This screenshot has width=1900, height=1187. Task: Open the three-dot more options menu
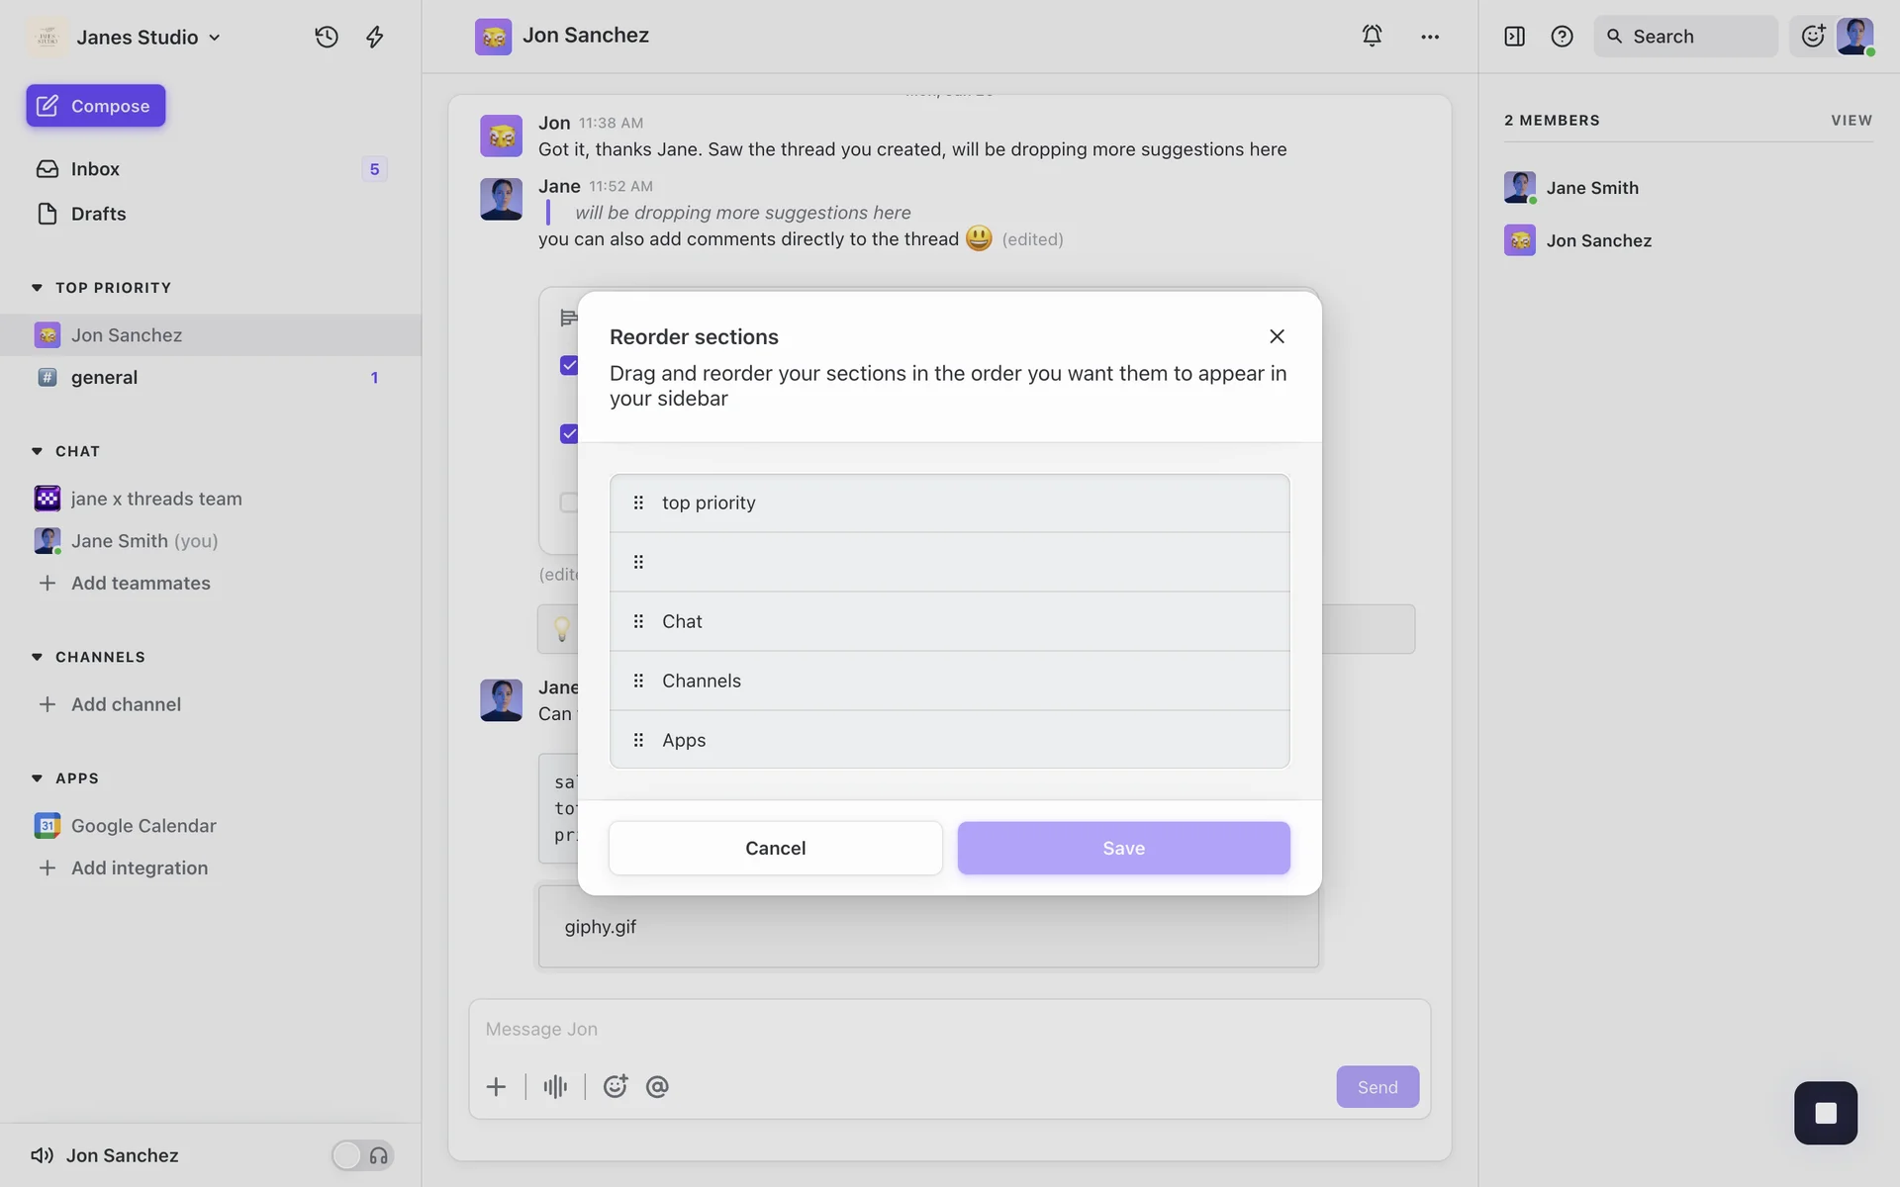pos(1430,37)
